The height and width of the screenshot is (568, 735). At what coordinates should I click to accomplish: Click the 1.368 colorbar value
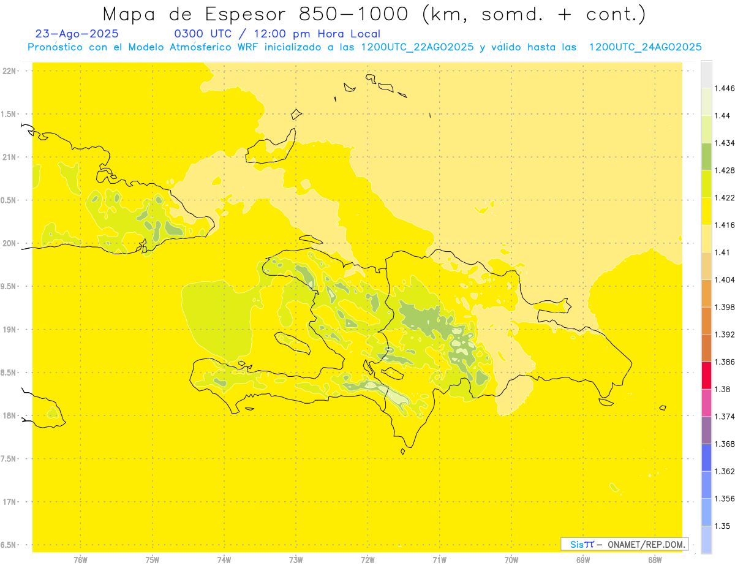725,444
